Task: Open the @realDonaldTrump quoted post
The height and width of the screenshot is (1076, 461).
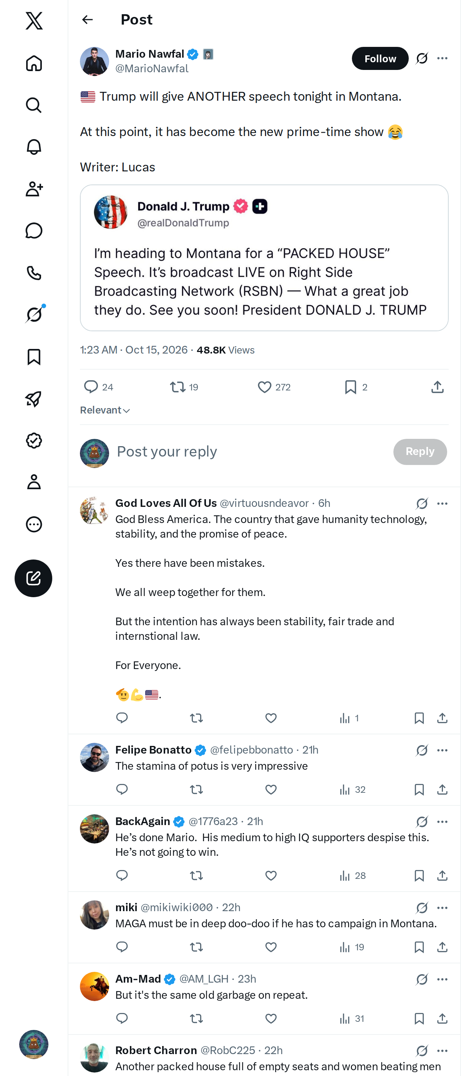Action: pos(264,258)
